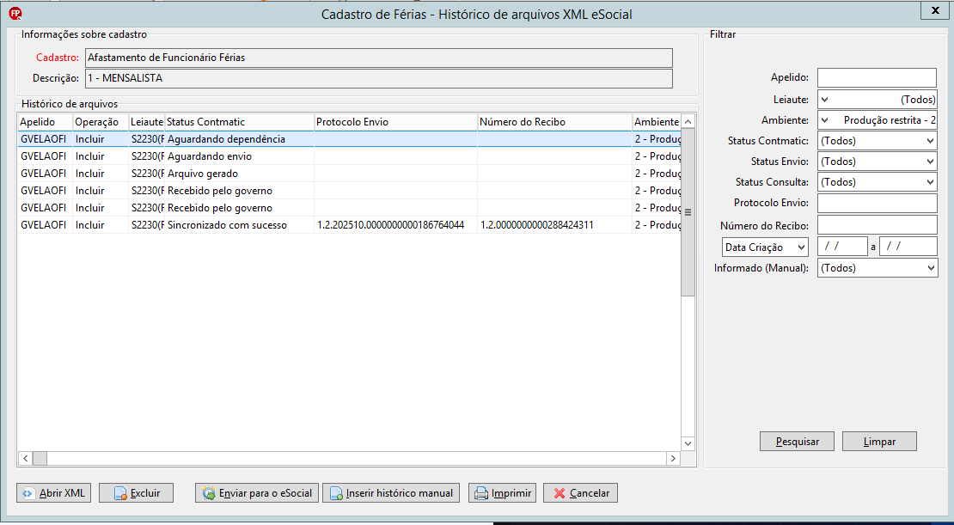This screenshot has width=954, height=525.
Task: Open the Leiaute dropdown
Action: (x=877, y=99)
